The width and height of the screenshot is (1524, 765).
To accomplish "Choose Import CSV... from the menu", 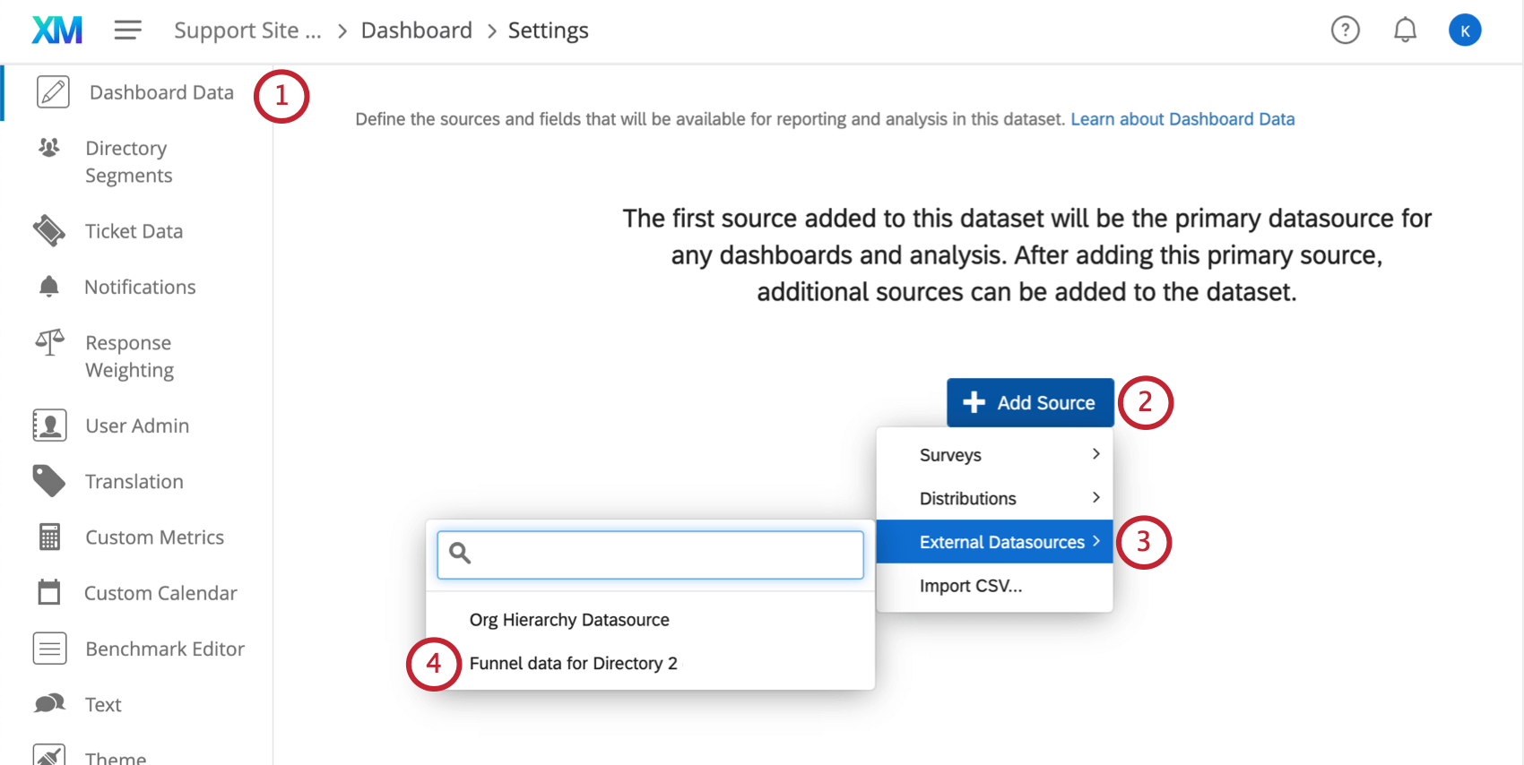I will [994, 586].
